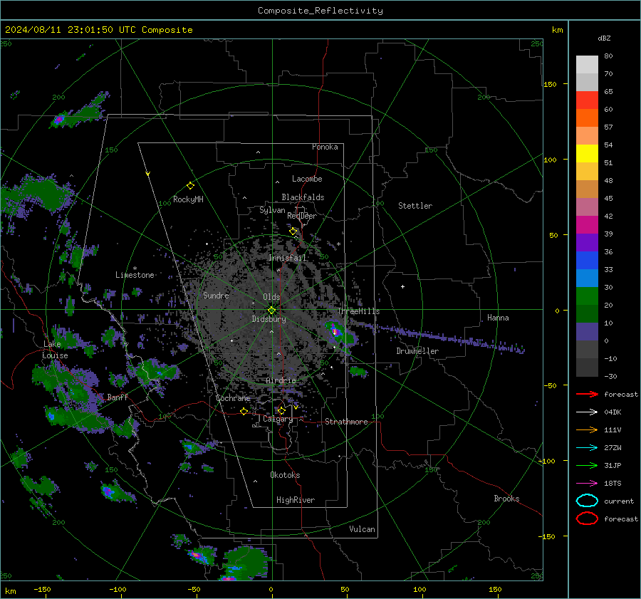Screen dimensions: 641x599
Task: Click the blue 36 dBZ color swatch
Action: tap(587, 260)
